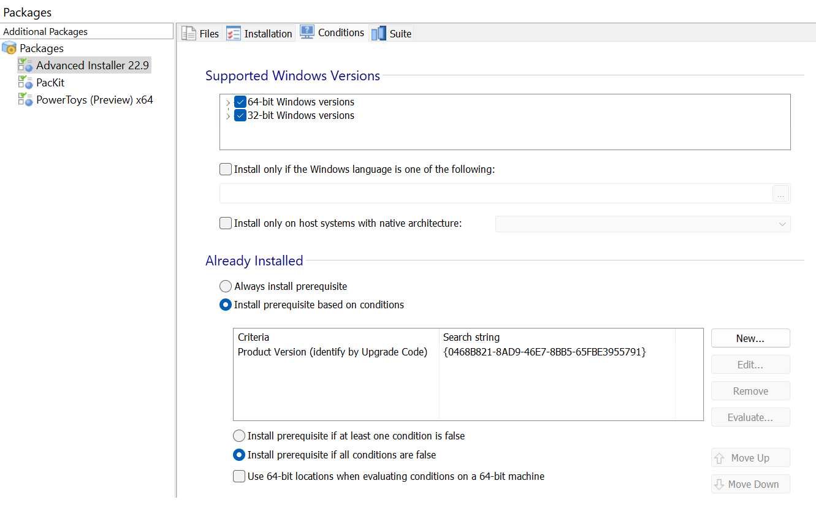Expand the 64-bit Windows versions node

tap(229, 102)
